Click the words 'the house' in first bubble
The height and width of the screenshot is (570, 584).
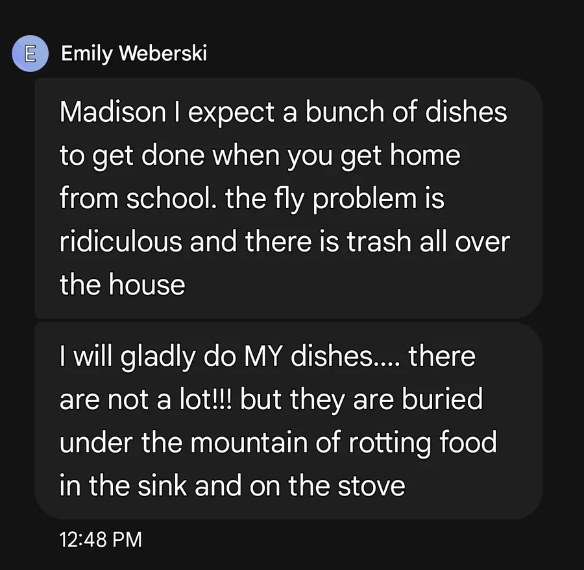(x=122, y=285)
